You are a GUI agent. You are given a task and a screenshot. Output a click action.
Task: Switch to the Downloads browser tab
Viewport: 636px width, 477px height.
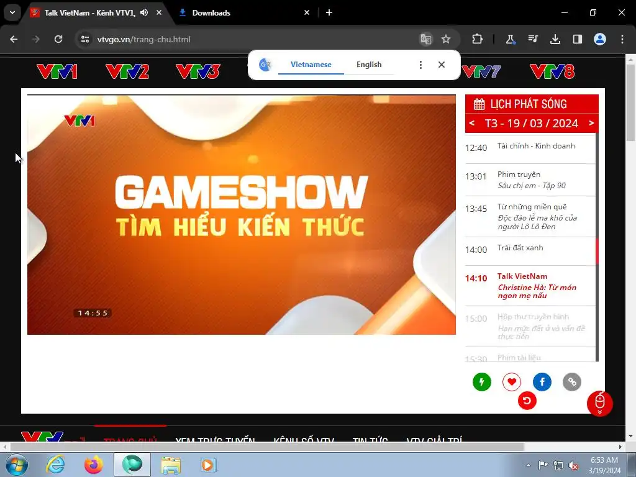click(x=211, y=12)
